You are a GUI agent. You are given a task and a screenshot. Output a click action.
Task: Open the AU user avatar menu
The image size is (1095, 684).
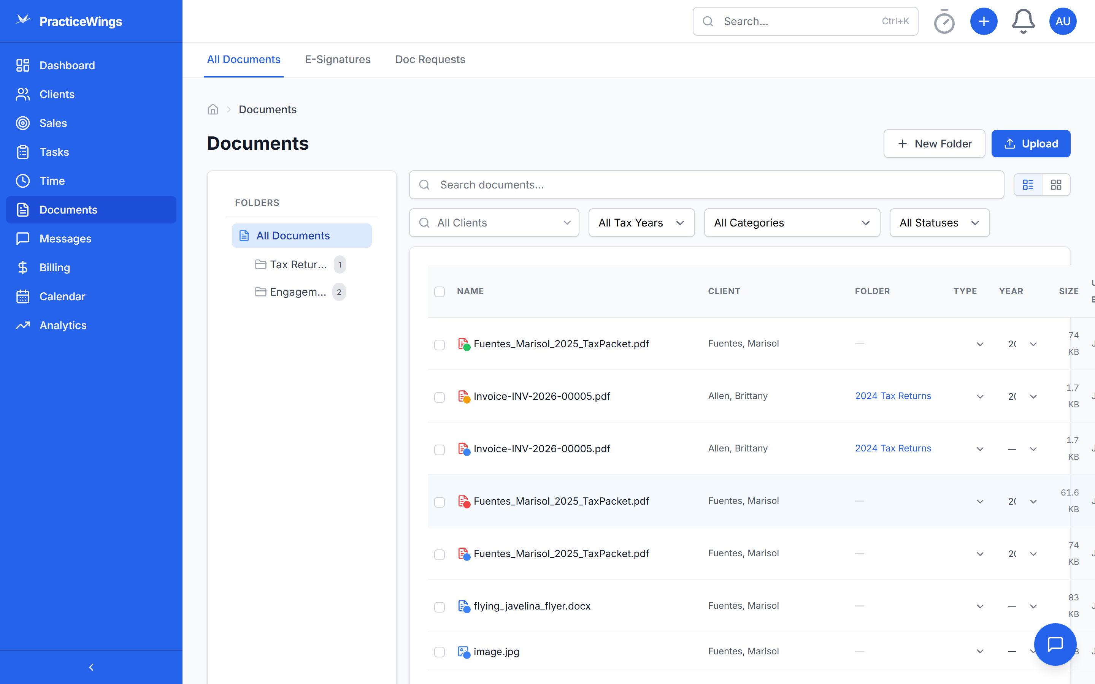click(1062, 21)
